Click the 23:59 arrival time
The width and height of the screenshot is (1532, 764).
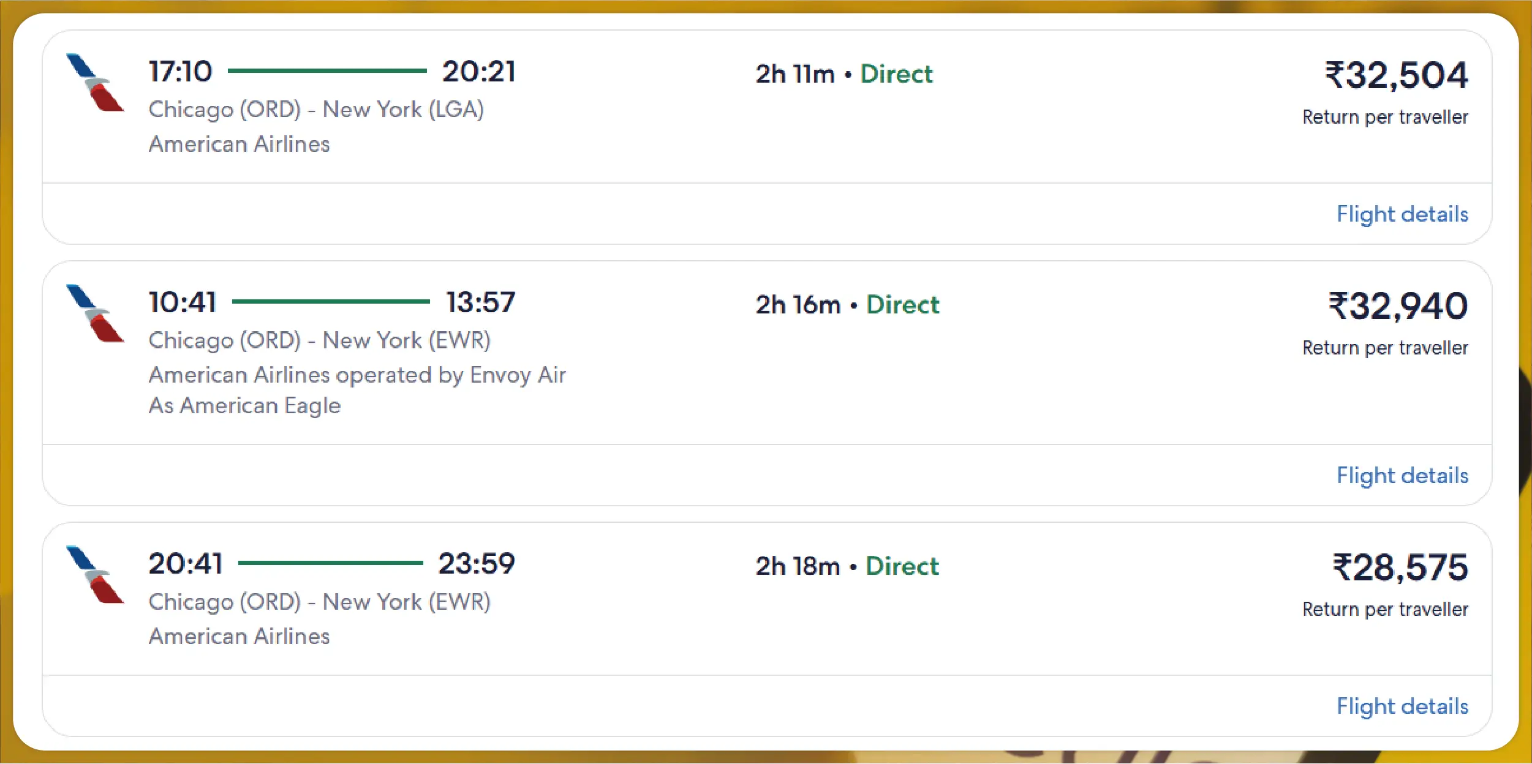click(477, 564)
